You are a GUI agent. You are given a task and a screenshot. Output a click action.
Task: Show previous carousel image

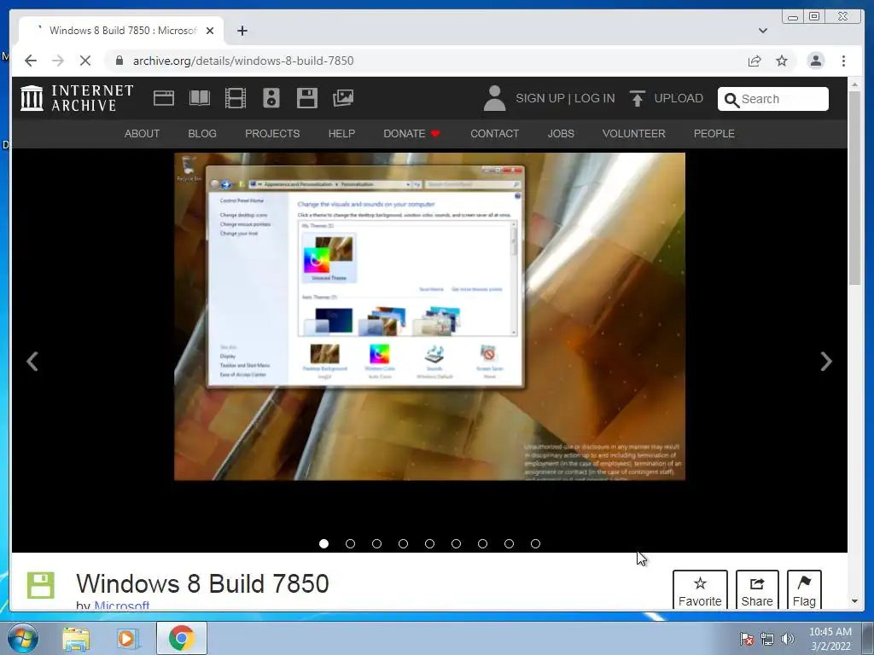[x=32, y=362]
